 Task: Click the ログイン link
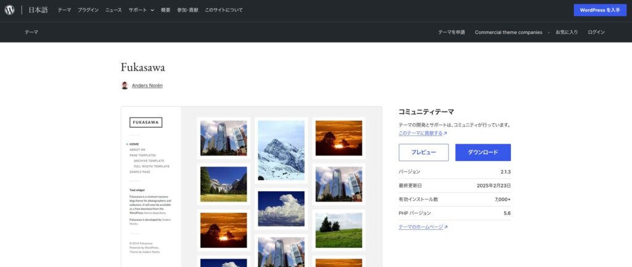[596, 32]
